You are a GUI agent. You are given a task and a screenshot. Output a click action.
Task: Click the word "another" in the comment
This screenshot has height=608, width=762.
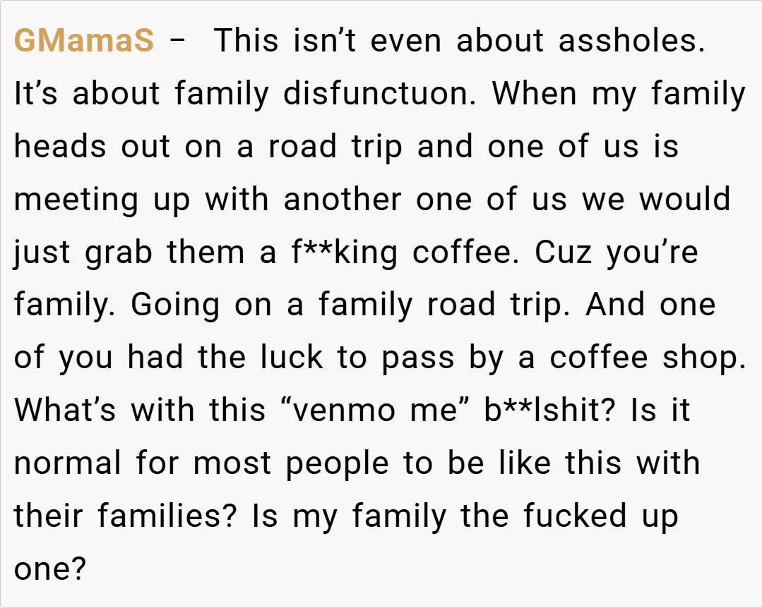(343, 200)
